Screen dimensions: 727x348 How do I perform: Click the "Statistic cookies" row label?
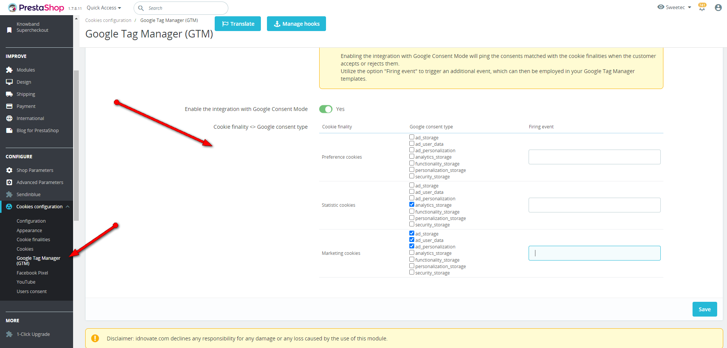pyautogui.click(x=339, y=205)
